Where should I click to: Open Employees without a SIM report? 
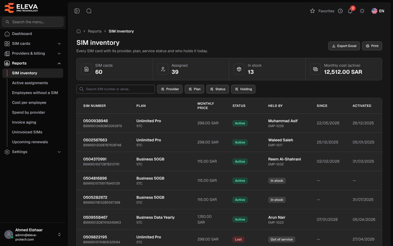(x=35, y=93)
